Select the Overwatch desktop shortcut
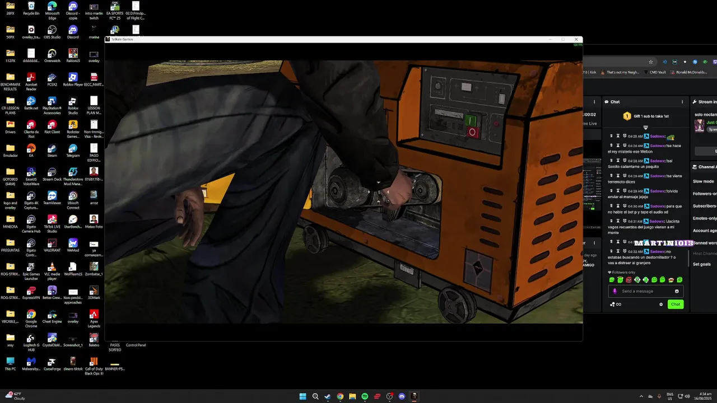 52,56
